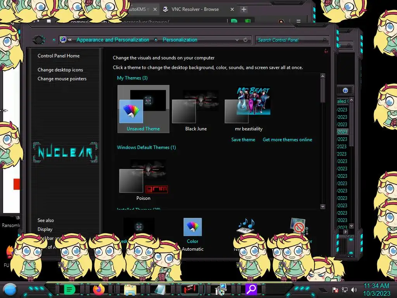This screenshot has width=397, height=298.
Task: Close the VNC Resolver browser tab
Action: 232,9
